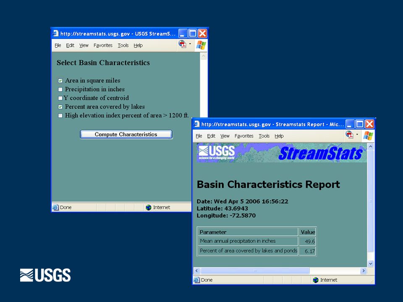This screenshot has height=302, width=403.
Task: Open Help menu in StreamStats selection window
Action: coord(138,45)
